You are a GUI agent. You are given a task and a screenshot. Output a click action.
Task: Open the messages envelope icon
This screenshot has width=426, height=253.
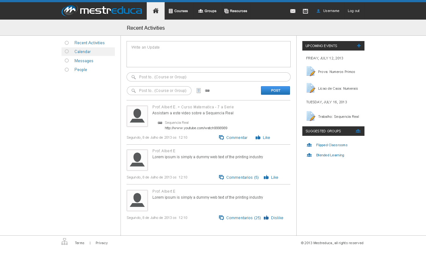(293, 11)
